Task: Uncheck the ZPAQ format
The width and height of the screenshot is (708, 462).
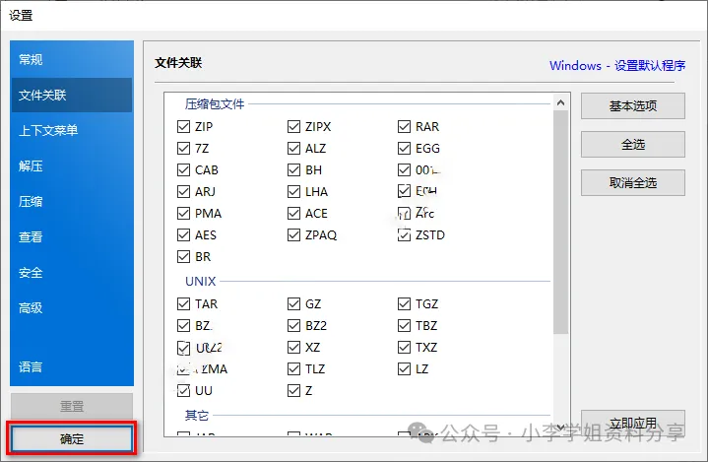Action: pyautogui.click(x=293, y=234)
